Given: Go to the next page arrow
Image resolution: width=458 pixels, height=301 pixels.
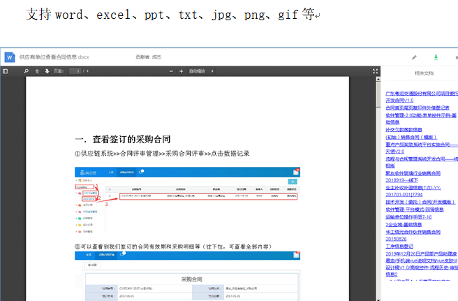Looking at the screenshot, I should click(41, 71).
